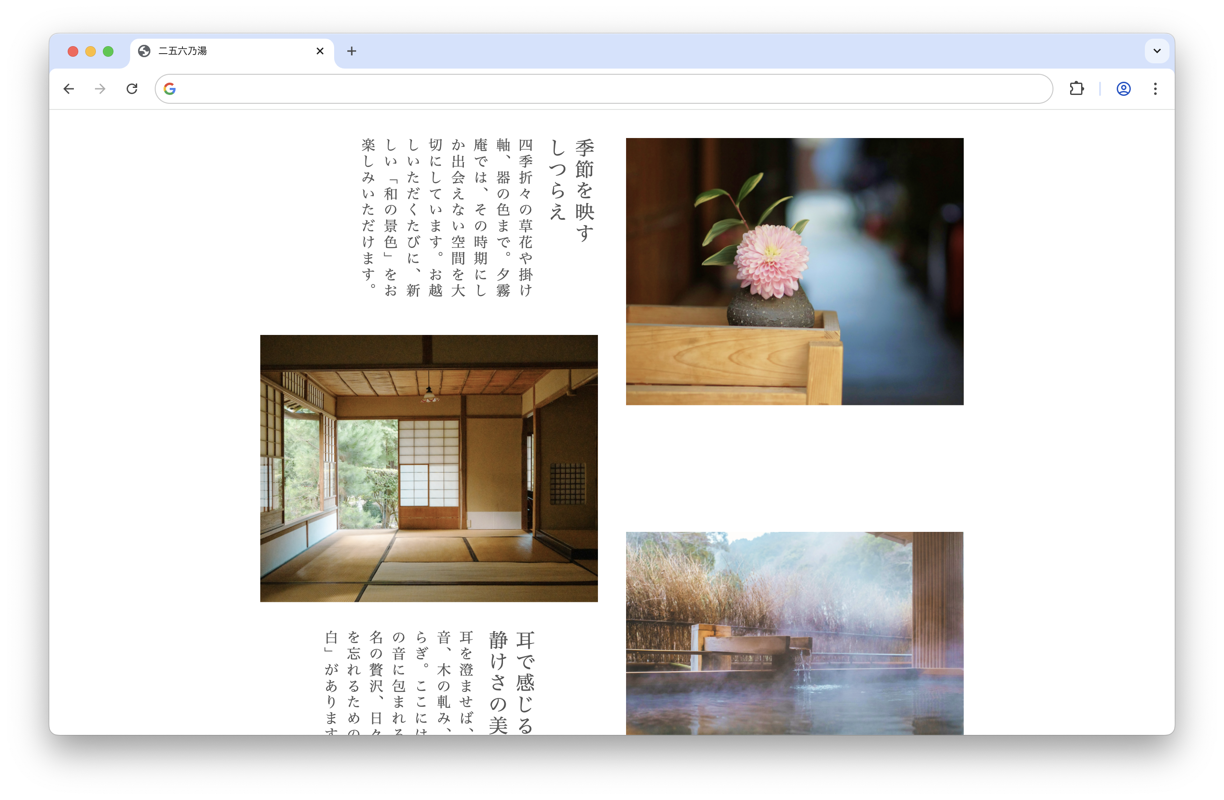Click the globe favicon on the tab
Viewport: 1224px width, 800px height.
tap(145, 51)
